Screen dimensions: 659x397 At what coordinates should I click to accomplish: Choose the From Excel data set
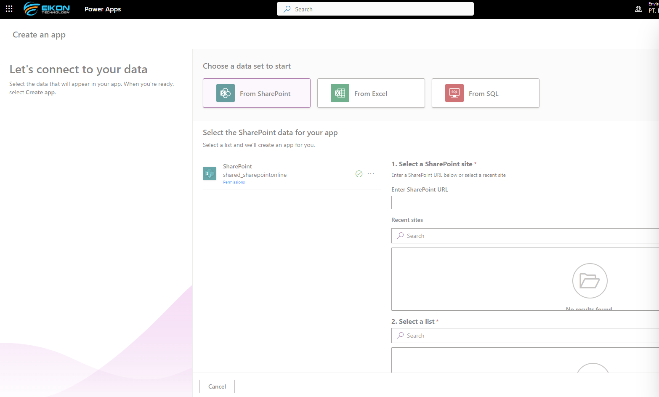coord(371,93)
